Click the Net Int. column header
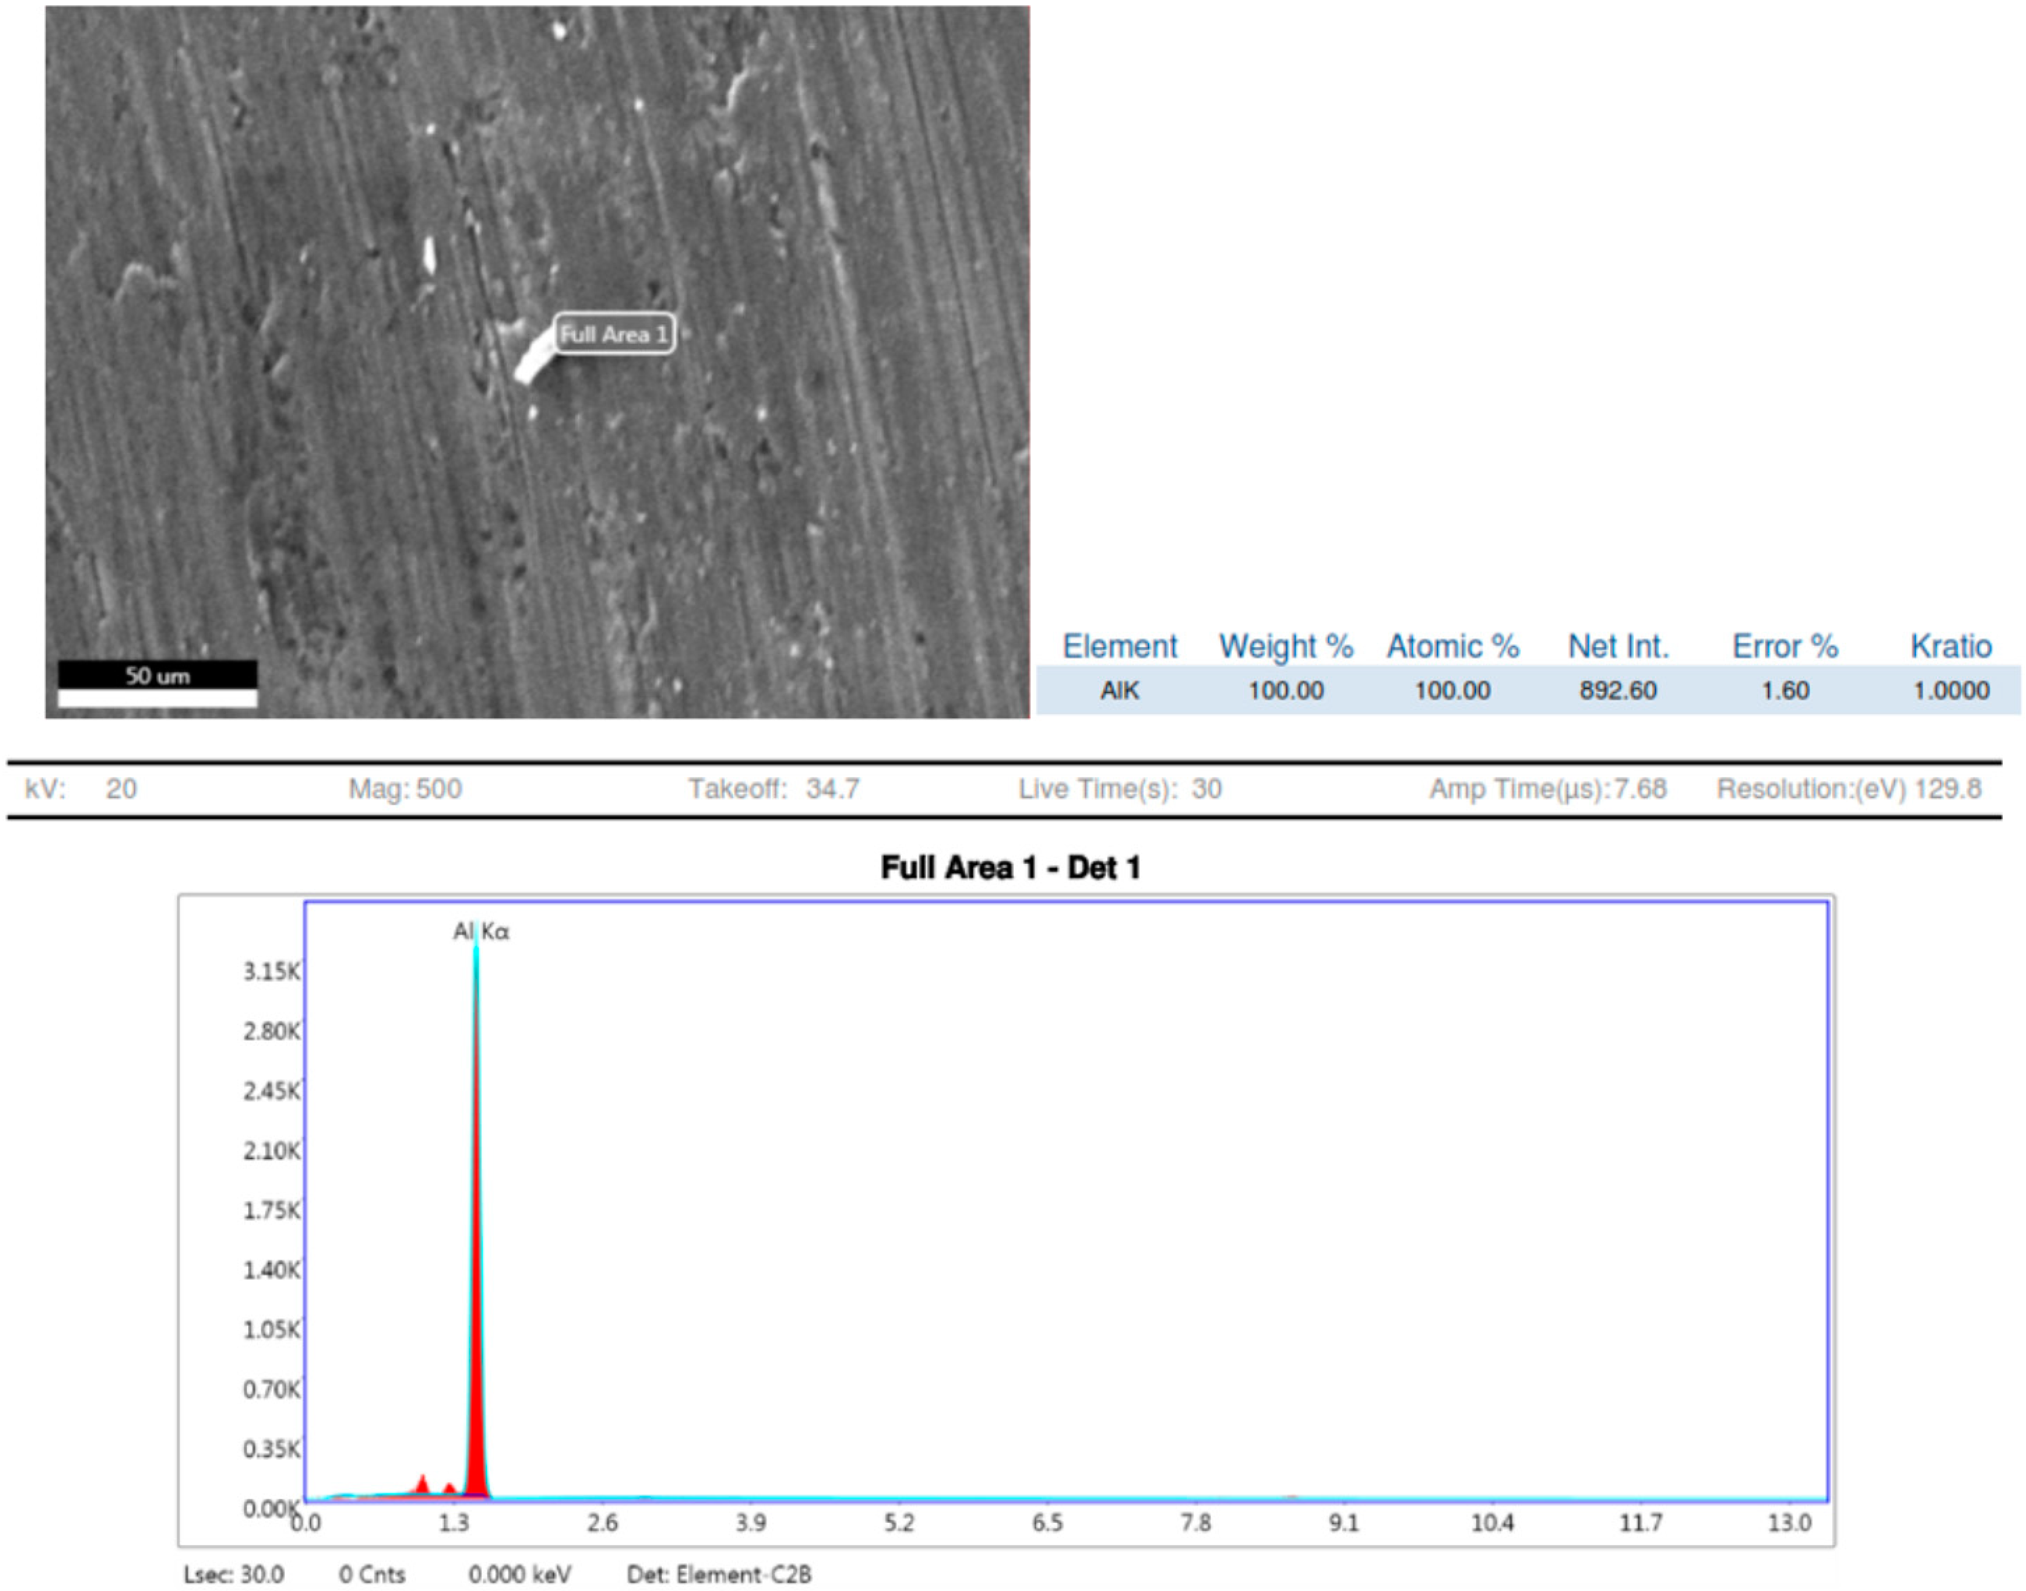 pyautogui.click(x=1618, y=645)
